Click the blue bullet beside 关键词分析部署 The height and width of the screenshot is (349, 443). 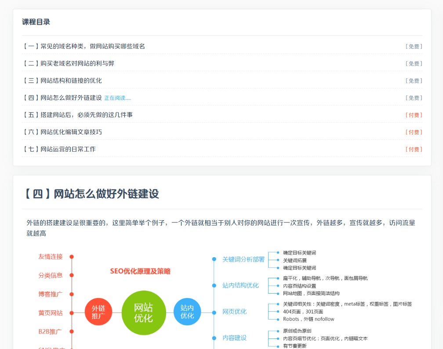pos(214,259)
